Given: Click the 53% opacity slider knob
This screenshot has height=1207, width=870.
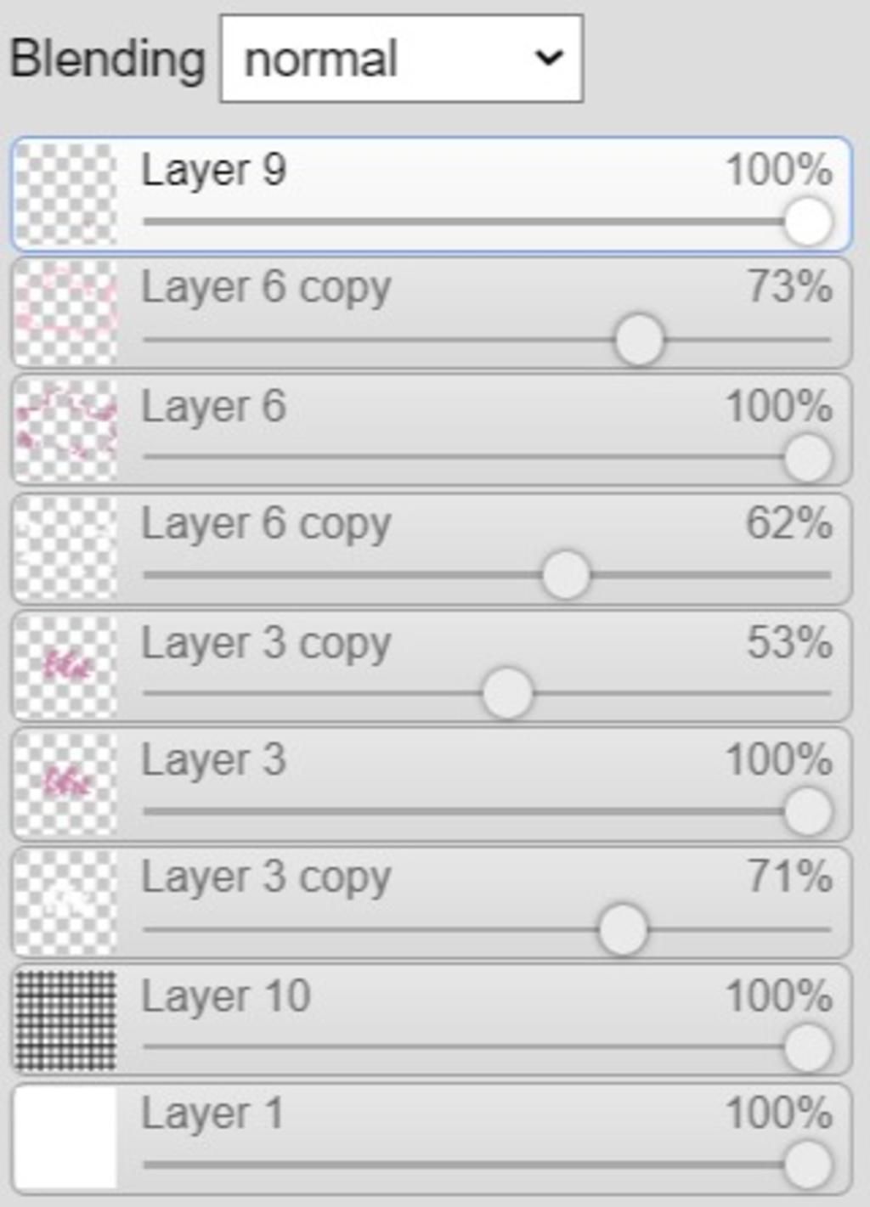Looking at the screenshot, I should coord(507,693).
